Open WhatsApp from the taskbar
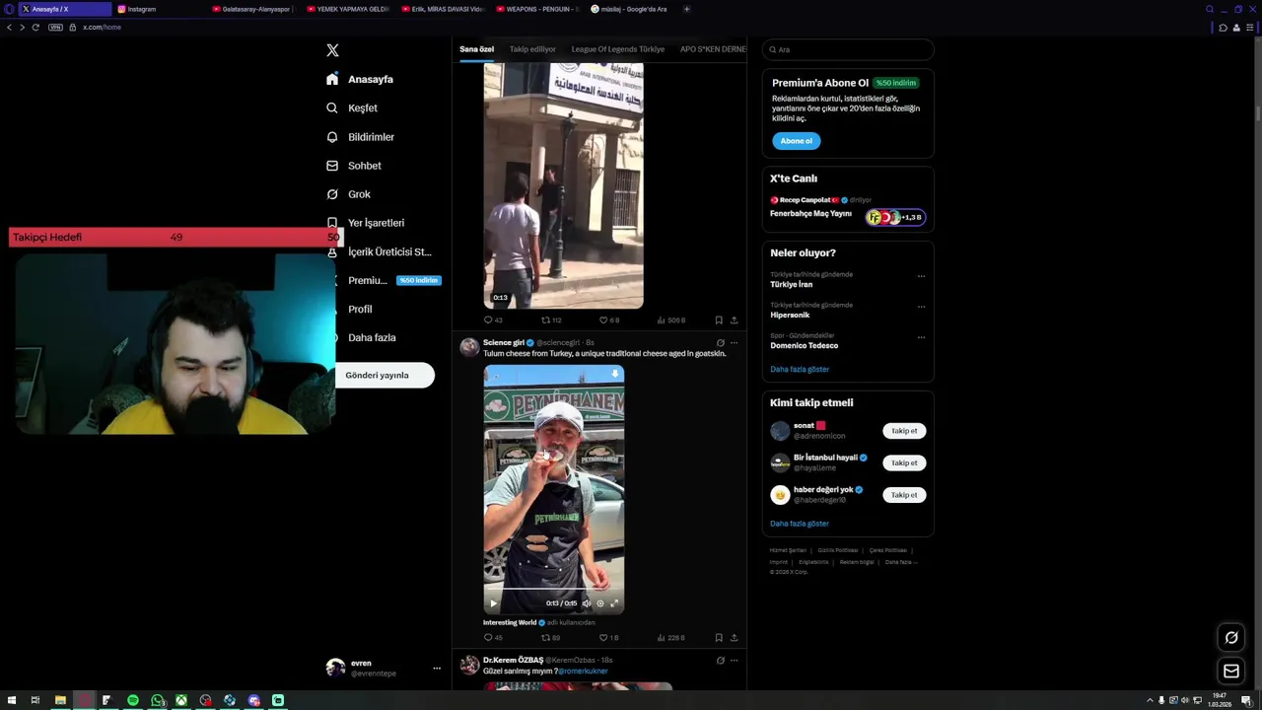 (157, 700)
